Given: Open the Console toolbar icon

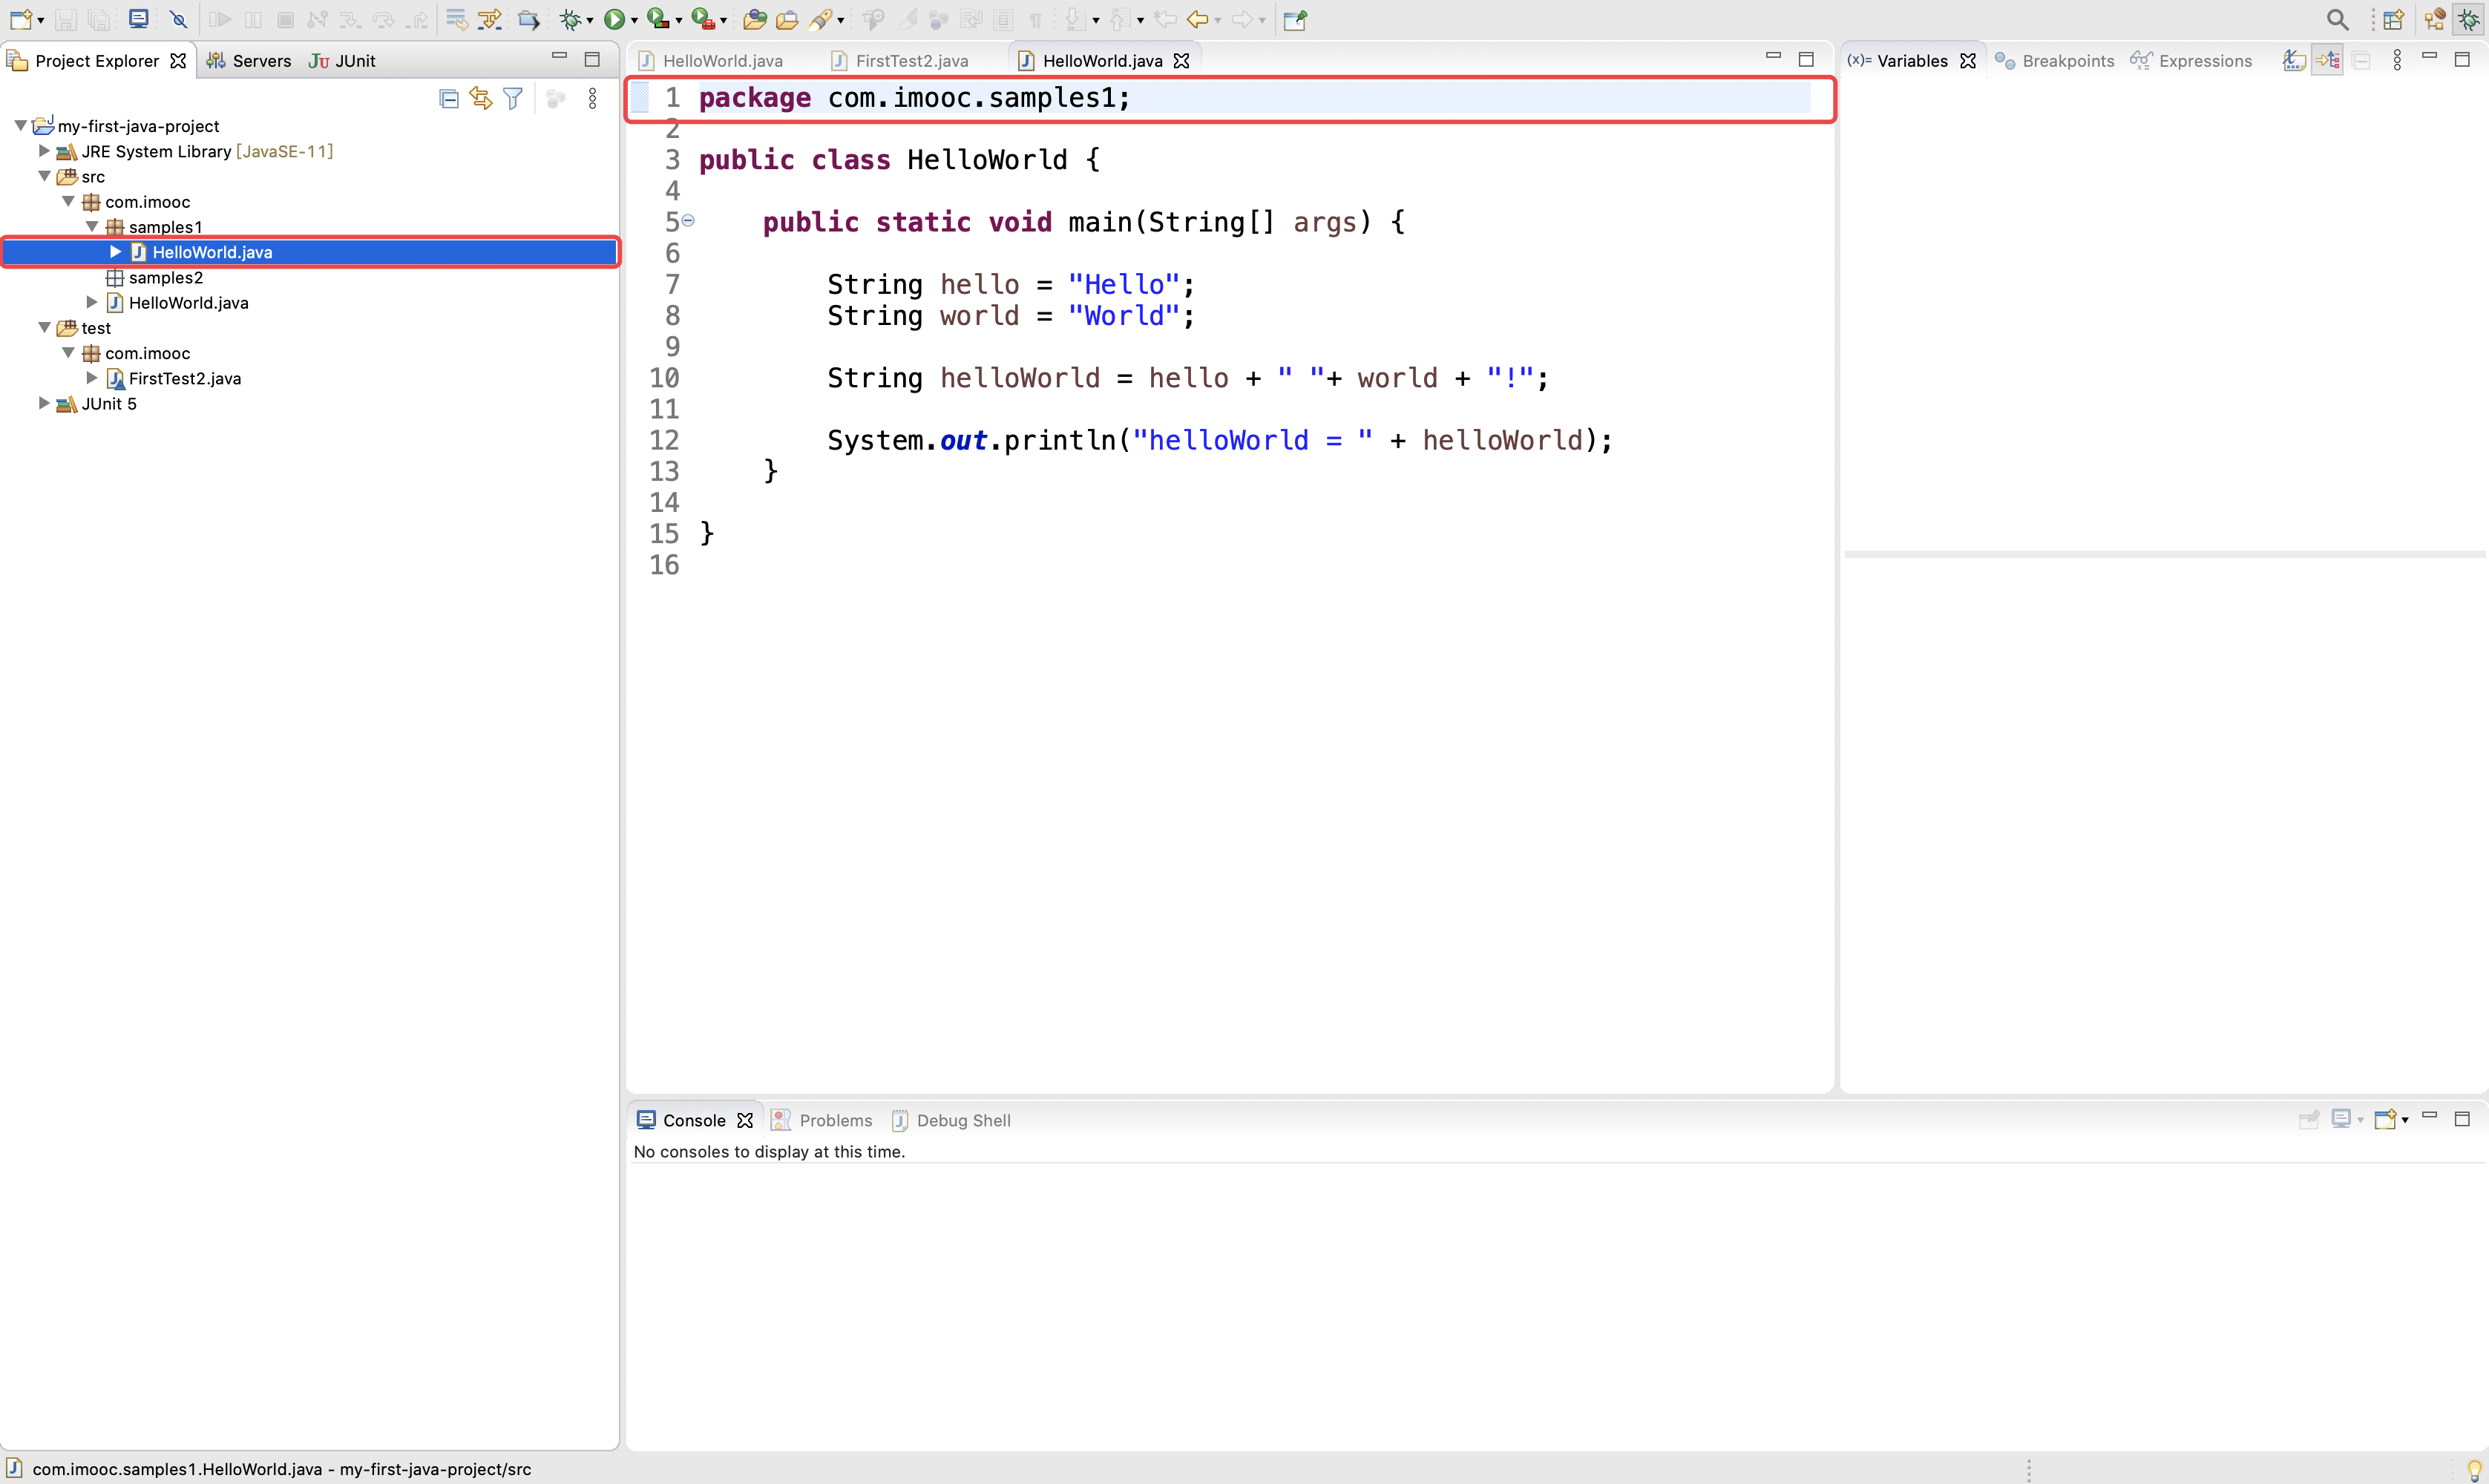Looking at the screenshot, I should coord(138,19).
